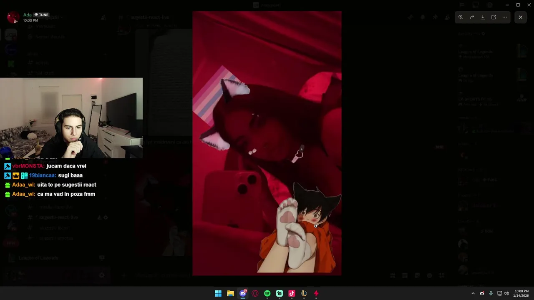Click the username vbrMONSTA in chat

28,166
